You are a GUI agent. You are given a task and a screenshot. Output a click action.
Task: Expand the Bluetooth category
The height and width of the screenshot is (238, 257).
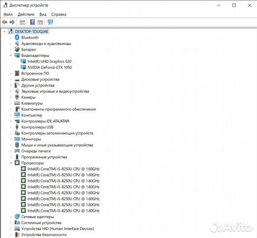(x=11, y=37)
